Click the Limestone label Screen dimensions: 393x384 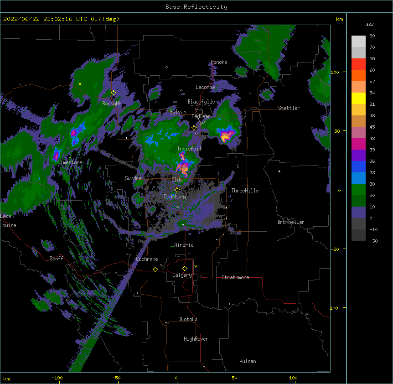pos(70,162)
